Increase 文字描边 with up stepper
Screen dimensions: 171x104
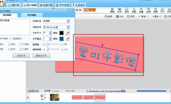click(x=50, y=38)
